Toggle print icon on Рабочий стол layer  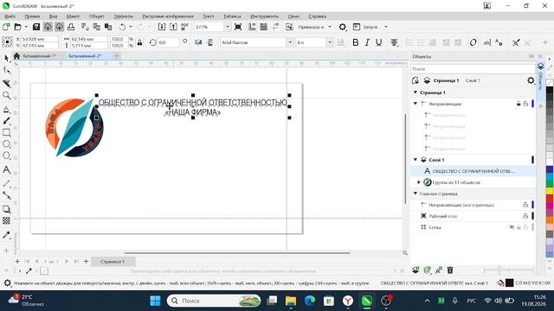click(525, 216)
